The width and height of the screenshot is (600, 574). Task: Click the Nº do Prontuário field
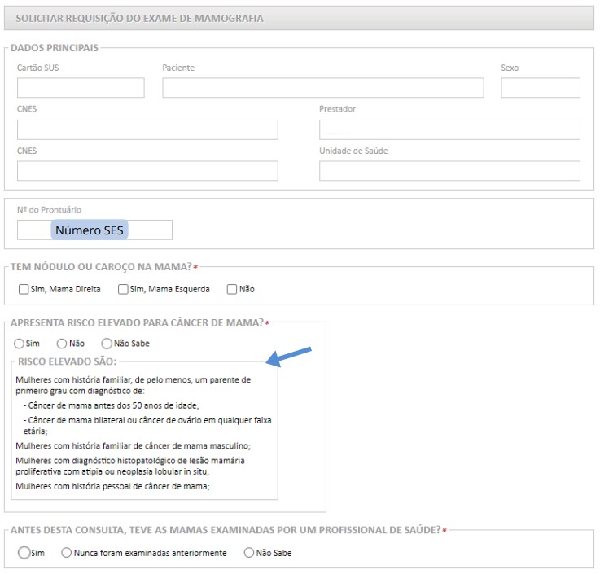point(94,230)
